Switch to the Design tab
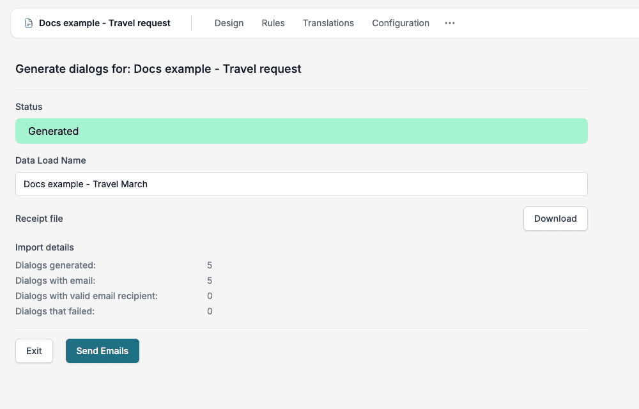This screenshot has height=409, width=639. click(x=229, y=23)
